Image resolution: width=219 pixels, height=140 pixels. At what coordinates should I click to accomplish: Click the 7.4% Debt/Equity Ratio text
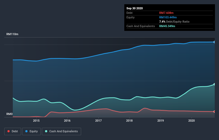coord(174,22)
